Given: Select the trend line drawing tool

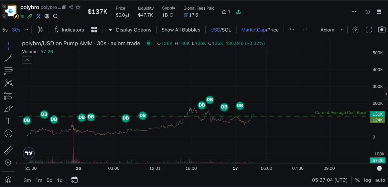Looking at the screenshot, I should pos(9,58).
